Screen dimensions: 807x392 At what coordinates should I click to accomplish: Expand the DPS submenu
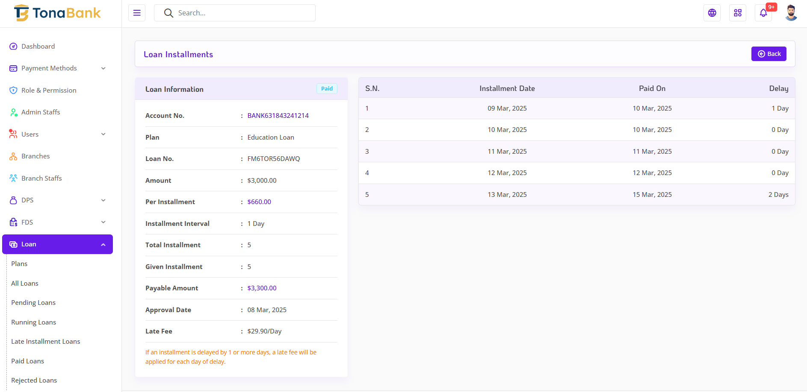pos(57,200)
